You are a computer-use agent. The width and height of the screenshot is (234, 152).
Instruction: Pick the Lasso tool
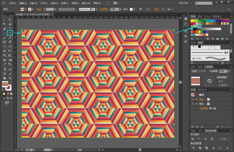(10, 24)
